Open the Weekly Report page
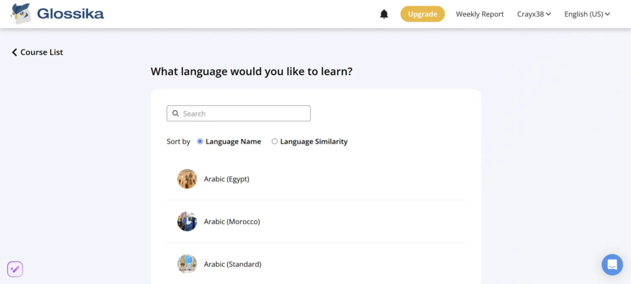 479,14
